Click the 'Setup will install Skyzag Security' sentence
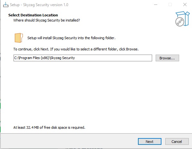This screenshot has width=192, height=149. [71, 38]
